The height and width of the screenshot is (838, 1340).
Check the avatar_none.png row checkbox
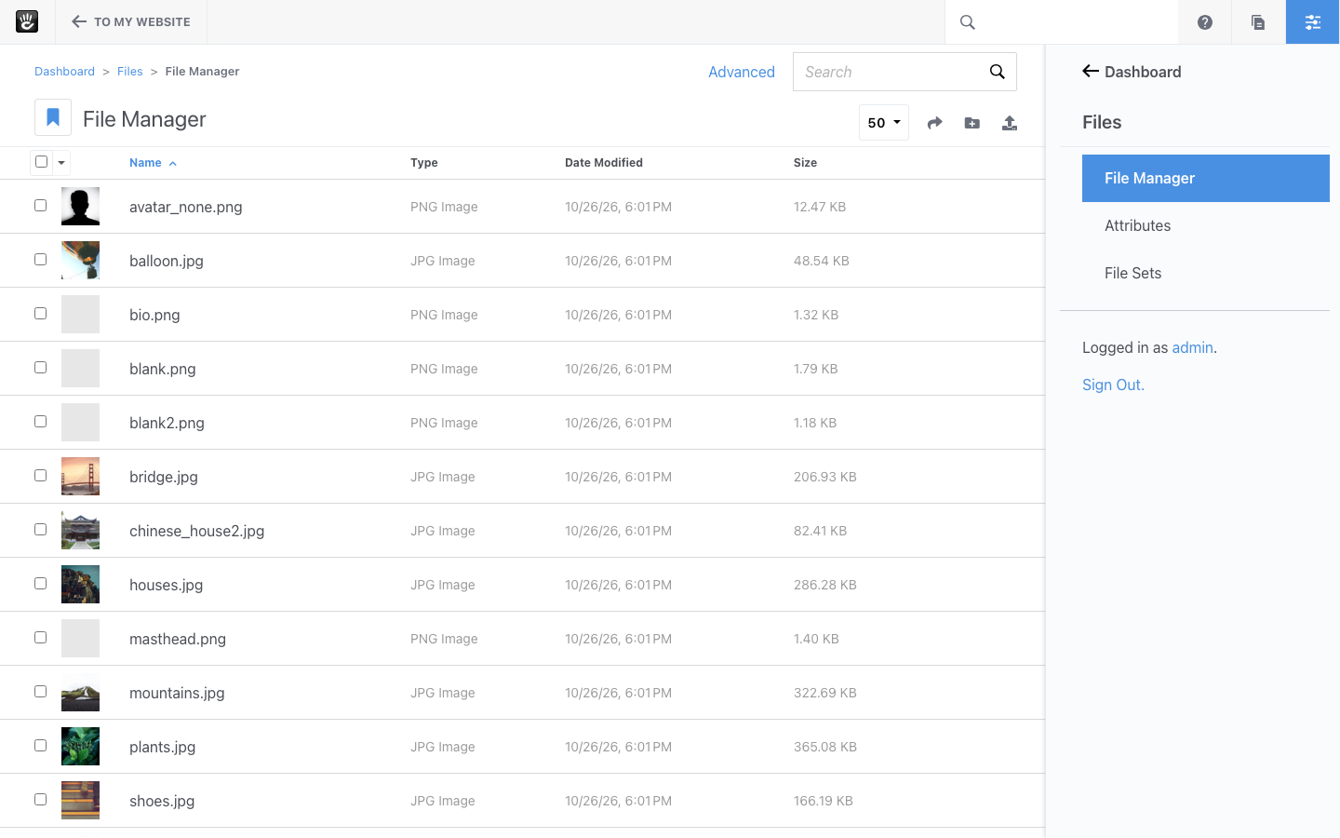tap(40, 206)
